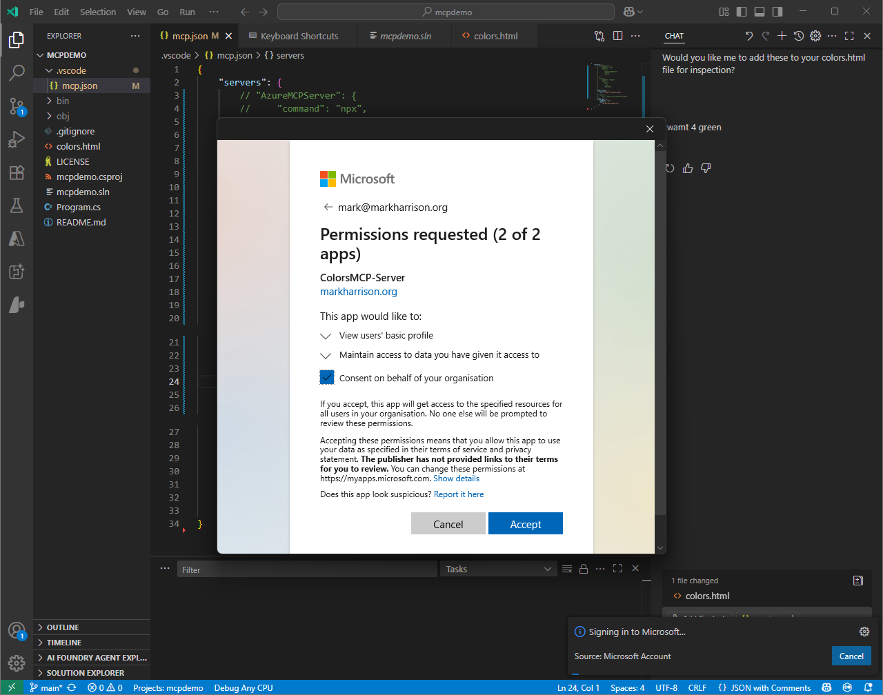883x695 pixels.
Task: Expand the SOLUTION EXPLORER section
Action: pos(92,673)
